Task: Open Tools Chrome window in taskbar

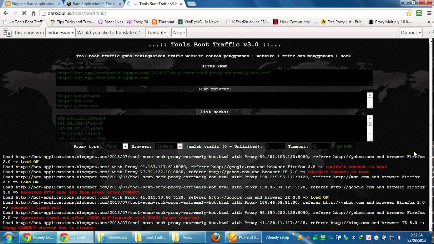Action: coord(75,237)
